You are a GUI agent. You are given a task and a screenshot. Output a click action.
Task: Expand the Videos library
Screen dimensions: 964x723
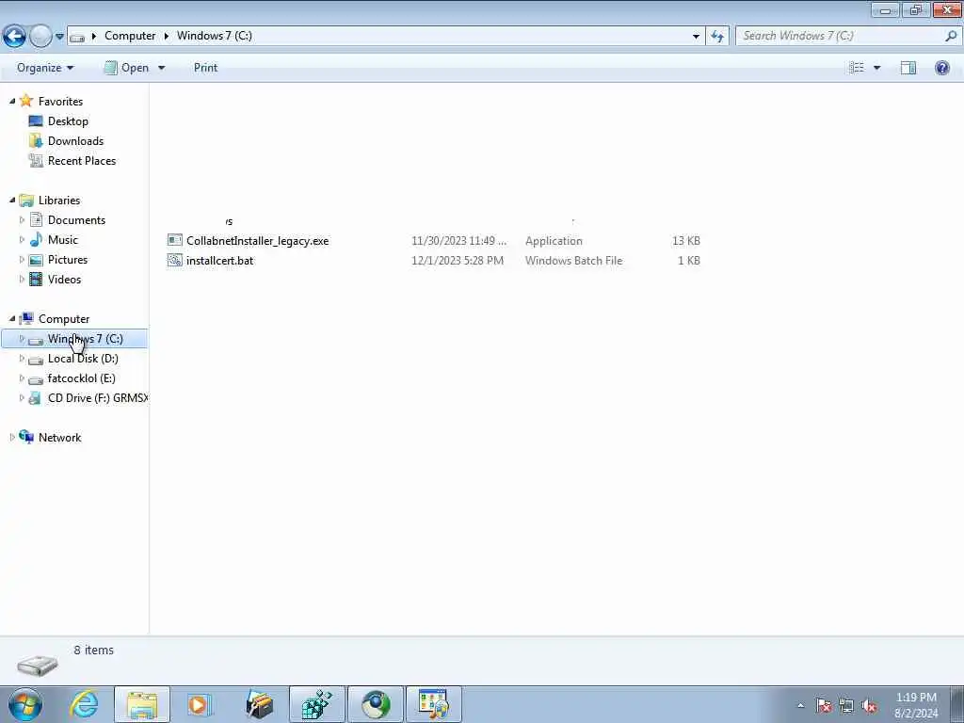click(x=23, y=279)
